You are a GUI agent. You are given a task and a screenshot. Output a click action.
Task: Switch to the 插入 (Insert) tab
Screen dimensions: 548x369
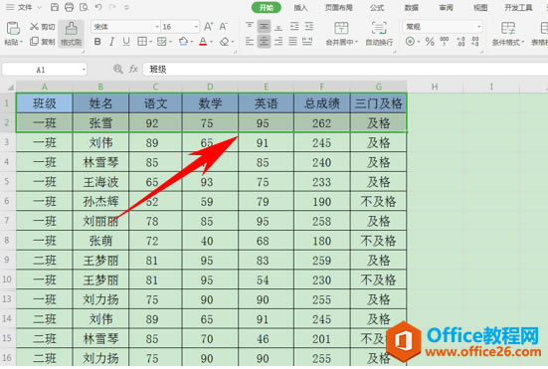click(x=300, y=7)
